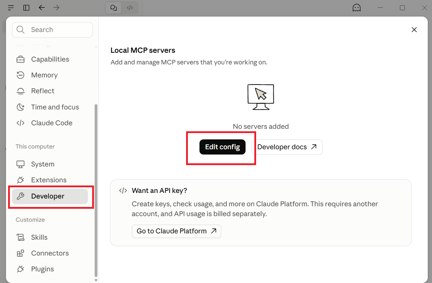Click the 'Local MCP servers' heading
432x283 pixels.
point(143,50)
